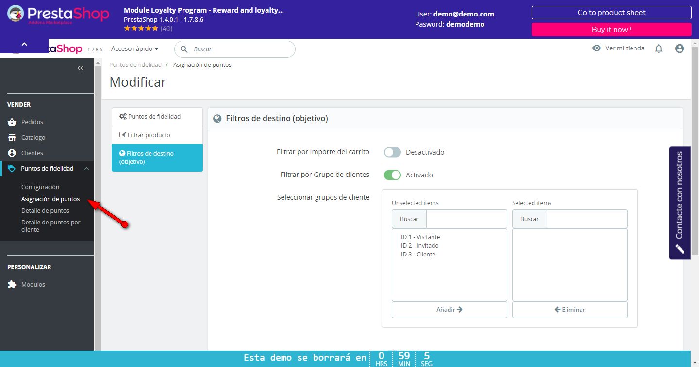Viewport: 699px width, 367px height.
Task: Focus the Selected items search field
Action: pos(587,219)
